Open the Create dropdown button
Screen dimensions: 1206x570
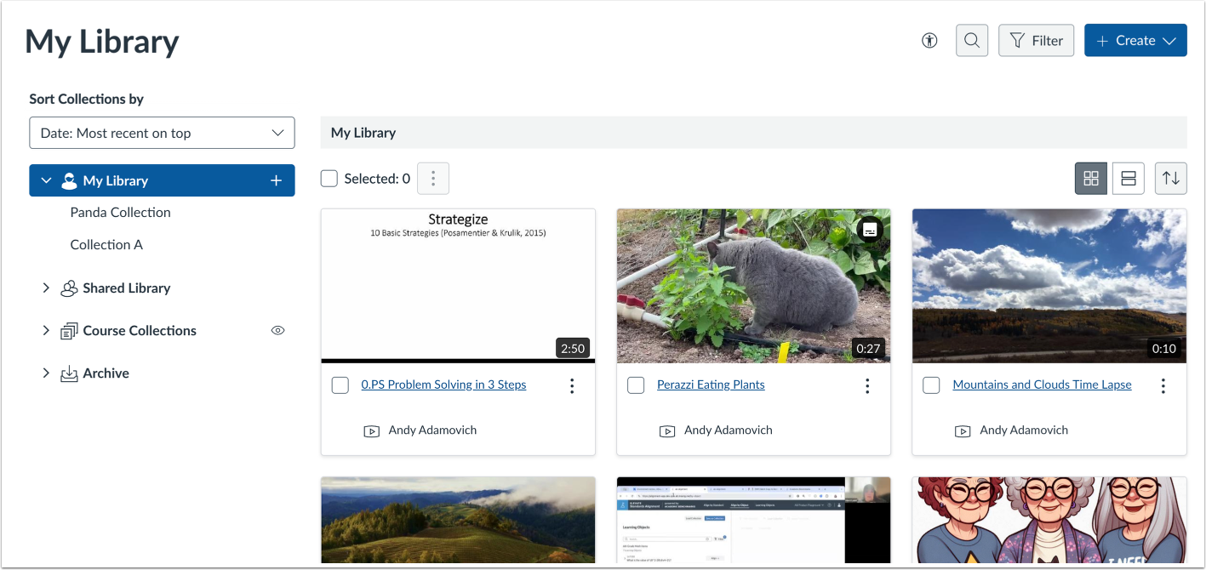click(1135, 40)
